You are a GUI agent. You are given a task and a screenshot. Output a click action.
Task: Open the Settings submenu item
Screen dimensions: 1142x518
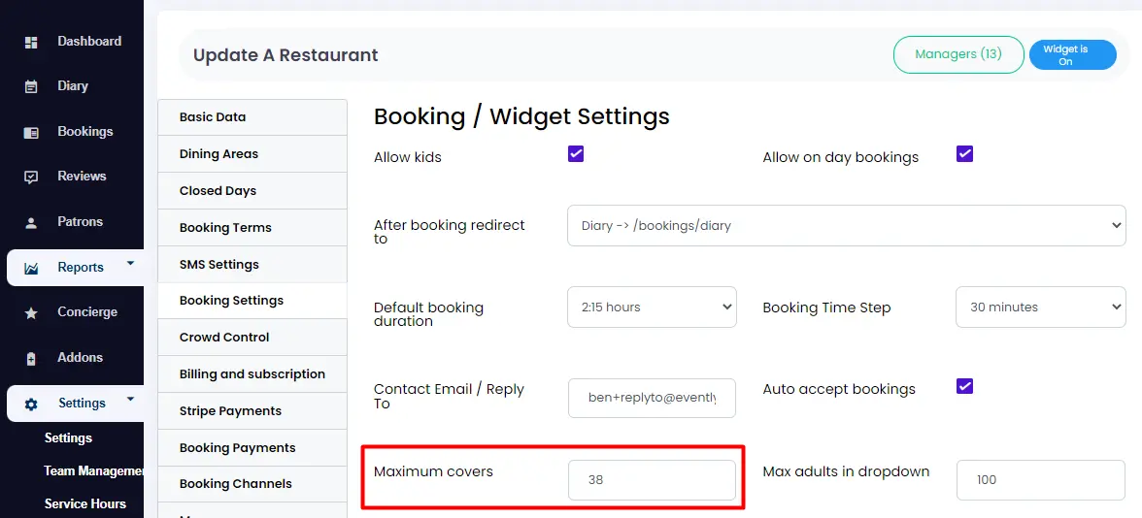(68, 438)
